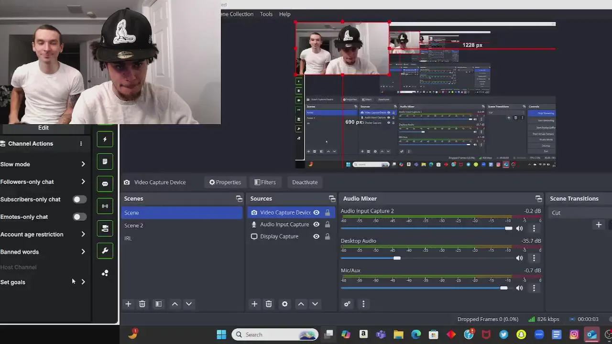This screenshot has height=344, width=612.
Task: Open advanced audio properties gears icon
Action: [347, 304]
